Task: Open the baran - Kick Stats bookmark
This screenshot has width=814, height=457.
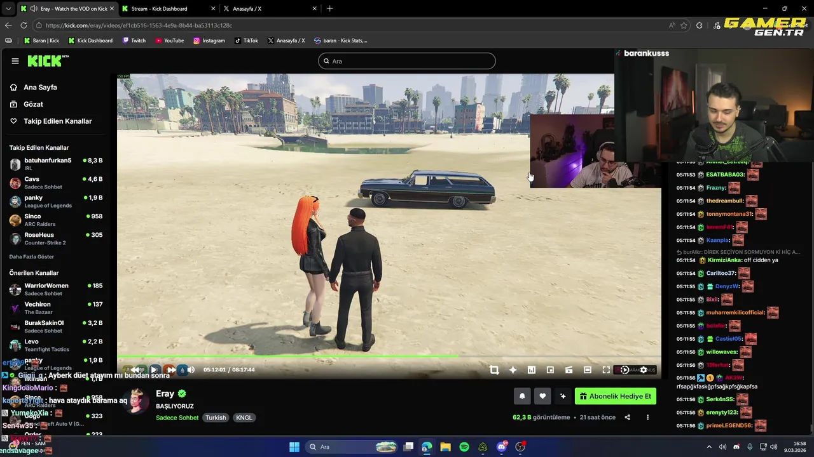Action: click(340, 41)
